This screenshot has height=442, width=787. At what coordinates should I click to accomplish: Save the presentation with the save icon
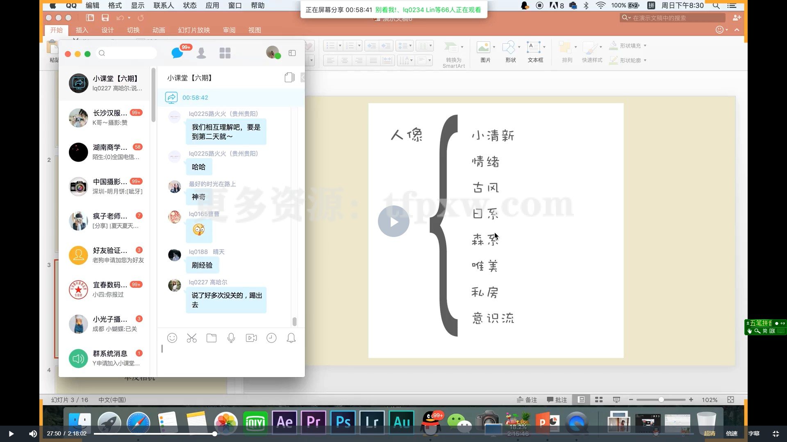(x=105, y=18)
